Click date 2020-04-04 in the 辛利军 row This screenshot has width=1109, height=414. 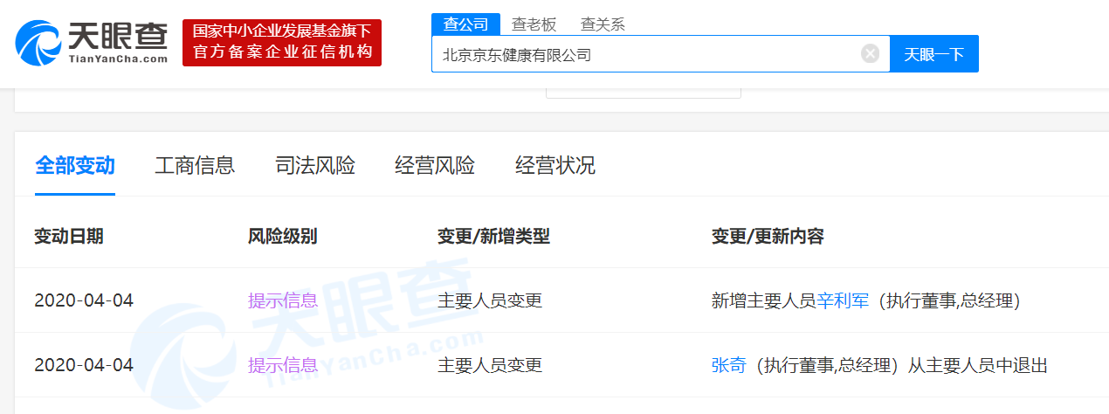pyautogui.click(x=84, y=301)
